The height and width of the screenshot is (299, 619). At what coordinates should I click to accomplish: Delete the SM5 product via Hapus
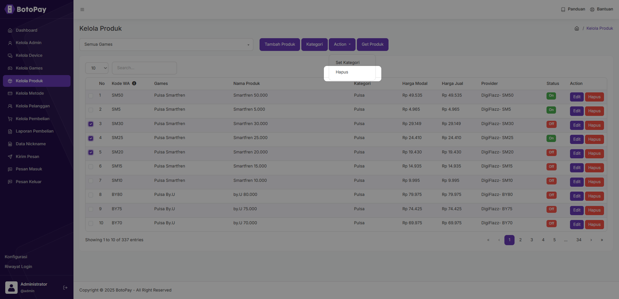[594, 111]
